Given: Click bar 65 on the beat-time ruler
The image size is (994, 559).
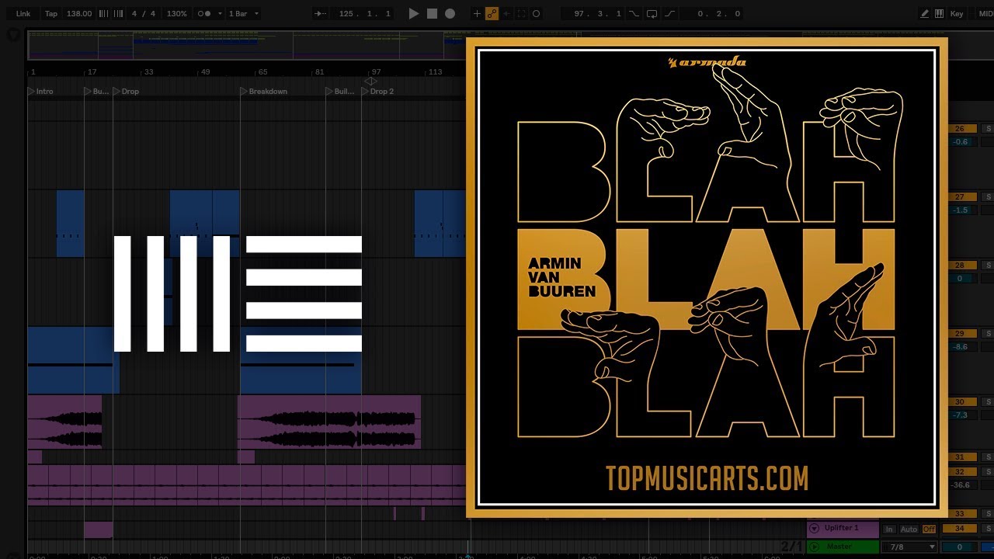Looking at the screenshot, I should (262, 71).
